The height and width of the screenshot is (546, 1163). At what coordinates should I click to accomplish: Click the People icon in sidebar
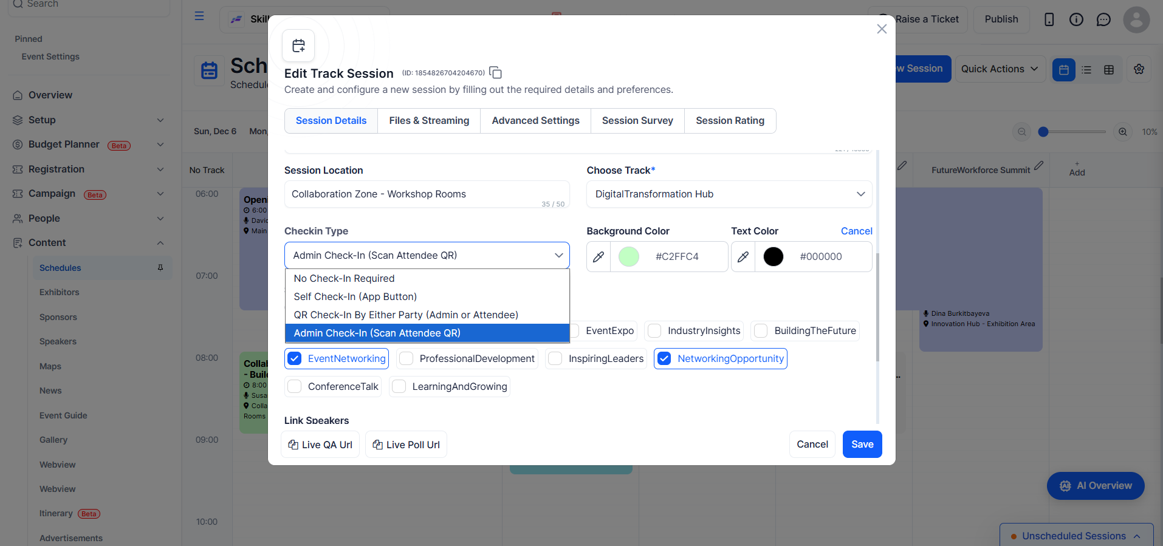(x=18, y=219)
